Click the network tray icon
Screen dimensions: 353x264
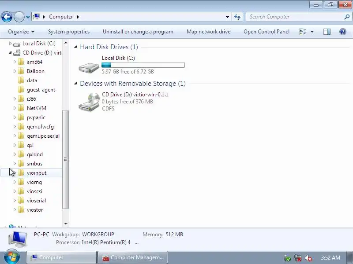point(298,258)
